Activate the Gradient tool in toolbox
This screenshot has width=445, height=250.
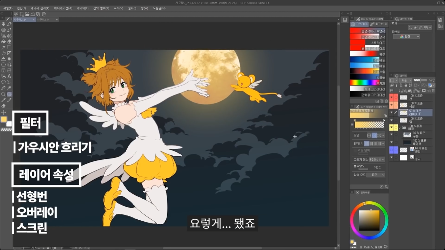9,94
